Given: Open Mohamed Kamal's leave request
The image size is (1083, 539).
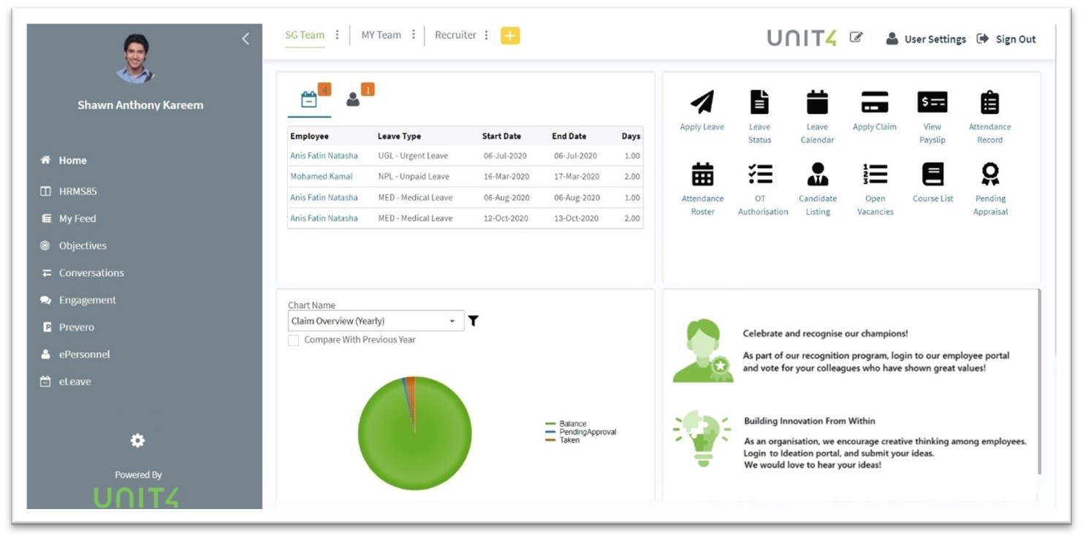Looking at the screenshot, I should [321, 176].
